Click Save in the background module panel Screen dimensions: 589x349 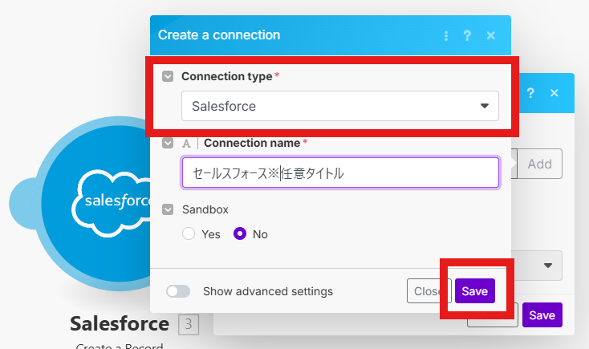click(542, 315)
